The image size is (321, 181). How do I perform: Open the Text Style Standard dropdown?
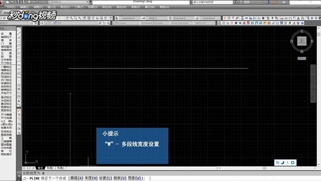pos(130,18)
